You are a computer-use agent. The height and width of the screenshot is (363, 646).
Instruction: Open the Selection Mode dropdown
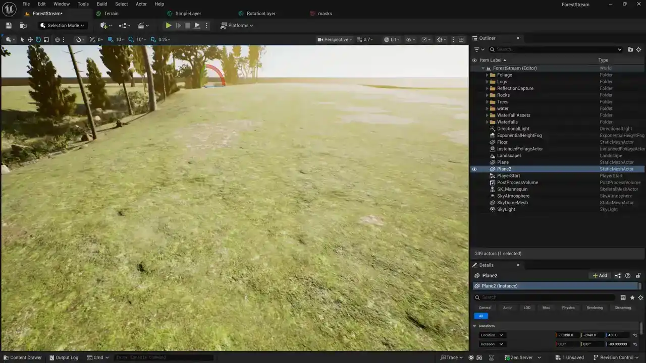click(63, 25)
